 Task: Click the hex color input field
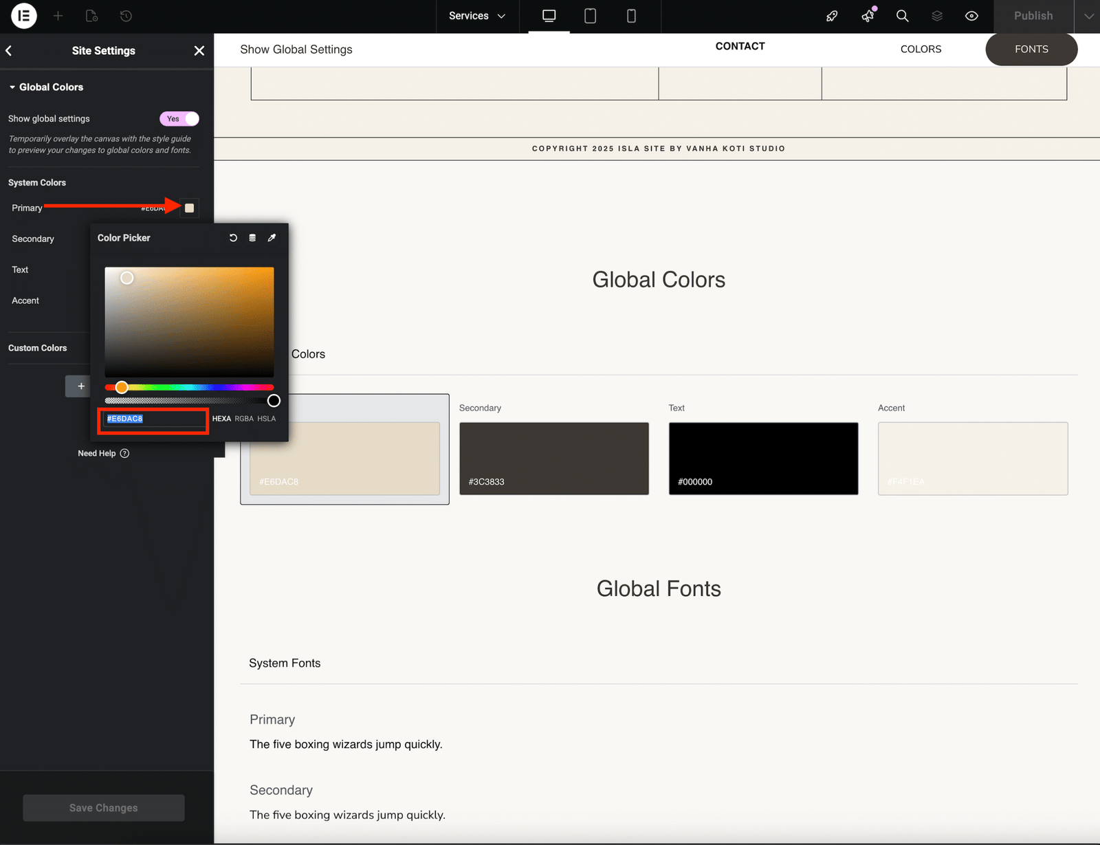pos(153,419)
